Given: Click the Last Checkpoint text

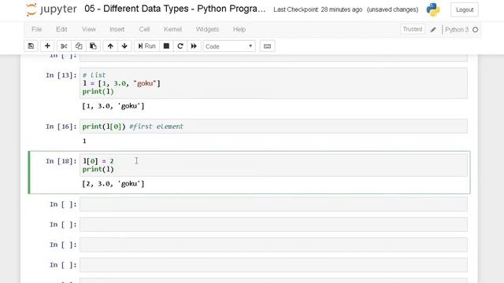Looking at the screenshot, I should [x=317, y=9].
